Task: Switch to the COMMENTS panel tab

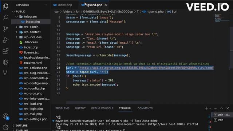Action: click(x=145, y=108)
